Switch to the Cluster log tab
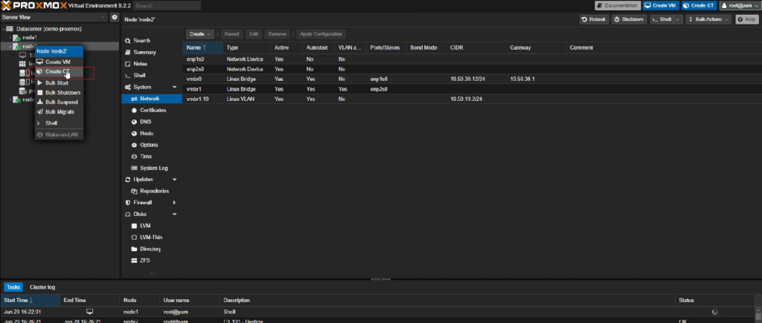762x323 pixels. point(42,287)
